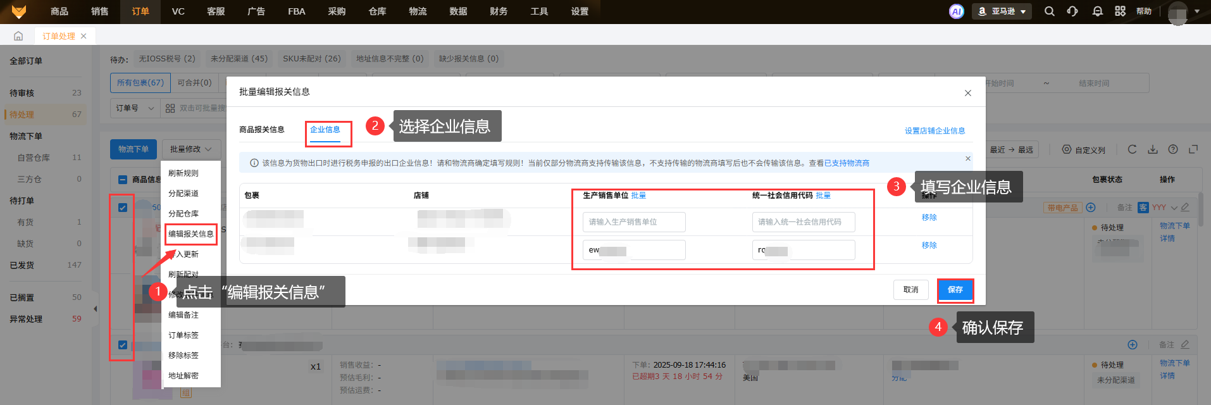The width and height of the screenshot is (1211, 405).
Task: Open the 亚马逊 platform dropdown
Action: (1002, 11)
